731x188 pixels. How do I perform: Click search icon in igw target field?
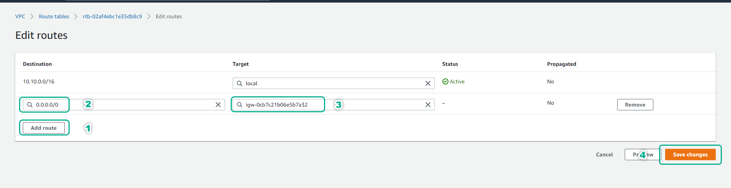pyautogui.click(x=239, y=105)
